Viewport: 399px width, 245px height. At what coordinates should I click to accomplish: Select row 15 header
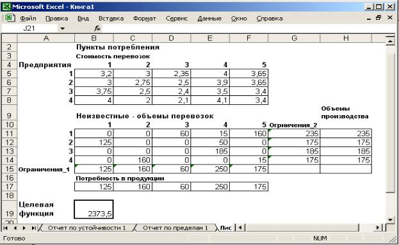click(9, 169)
